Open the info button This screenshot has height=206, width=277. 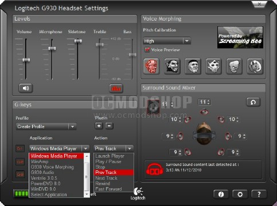221,194
